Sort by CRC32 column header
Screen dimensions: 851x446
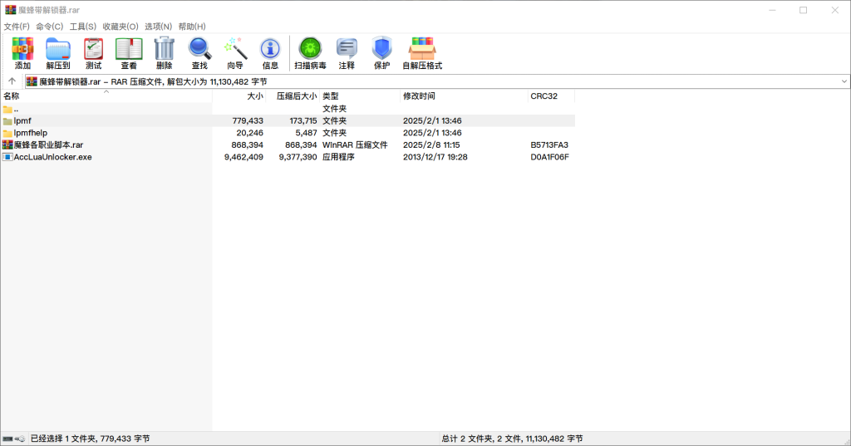tap(552, 96)
